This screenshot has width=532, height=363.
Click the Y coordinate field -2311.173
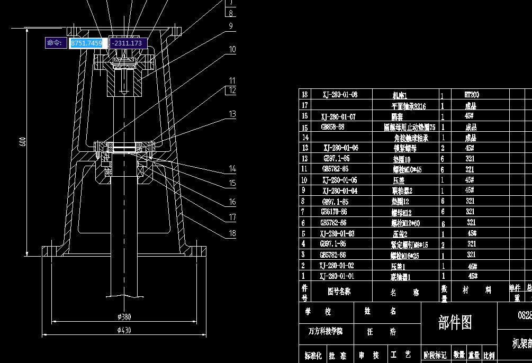pyautogui.click(x=128, y=43)
